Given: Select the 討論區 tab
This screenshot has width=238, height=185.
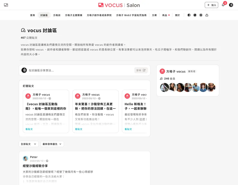Looking at the screenshot, I should pos(44,15).
